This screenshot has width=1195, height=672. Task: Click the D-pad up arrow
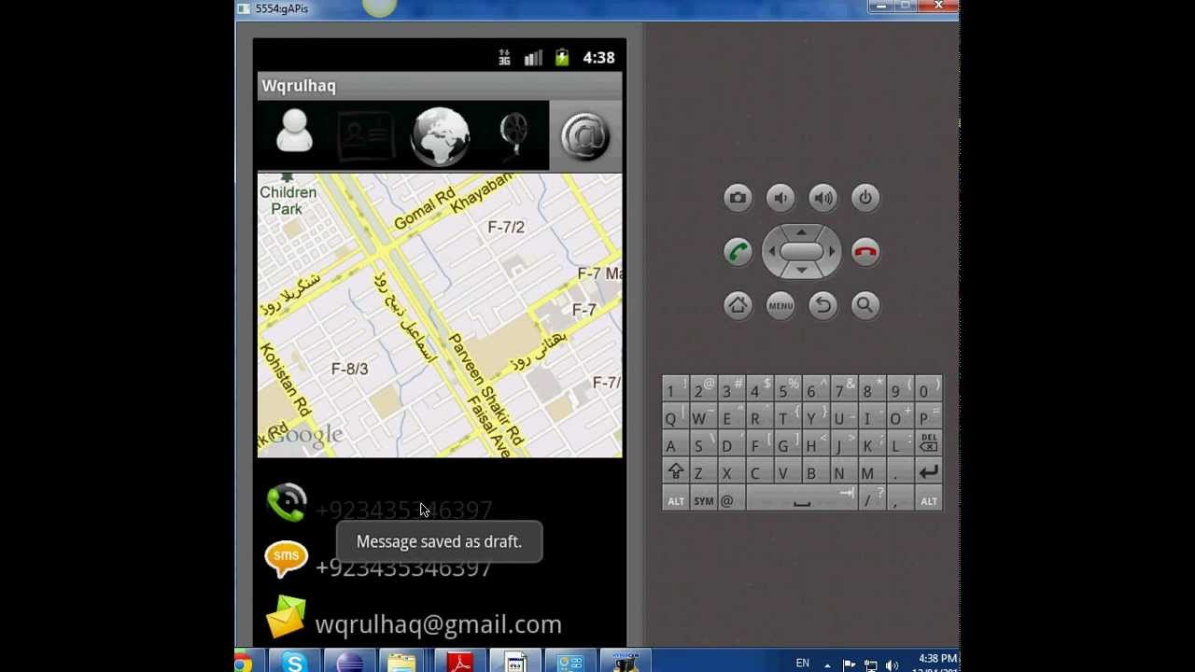[x=801, y=231]
